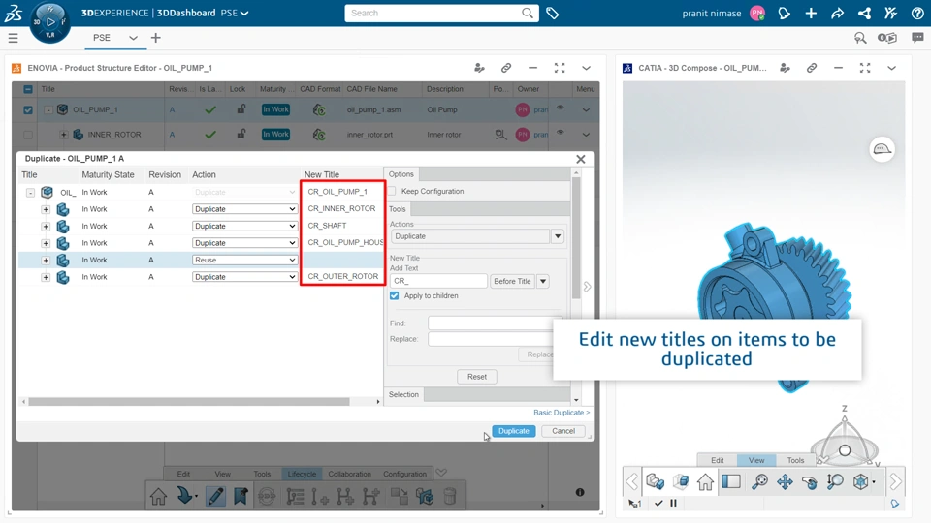Click the horizontal scrollbar under the duplicate table
The image size is (931, 523).
point(189,401)
